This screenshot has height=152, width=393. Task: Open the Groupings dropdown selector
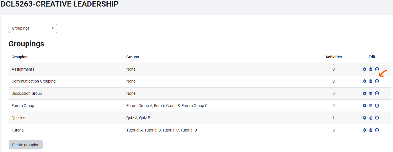point(33,28)
